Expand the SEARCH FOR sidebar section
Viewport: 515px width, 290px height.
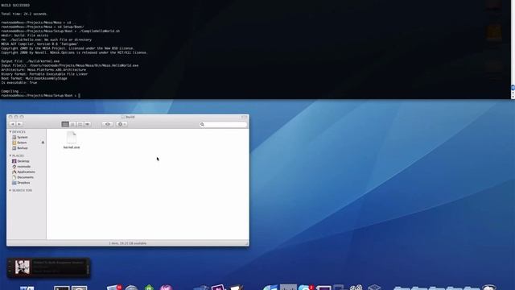[10, 190]
